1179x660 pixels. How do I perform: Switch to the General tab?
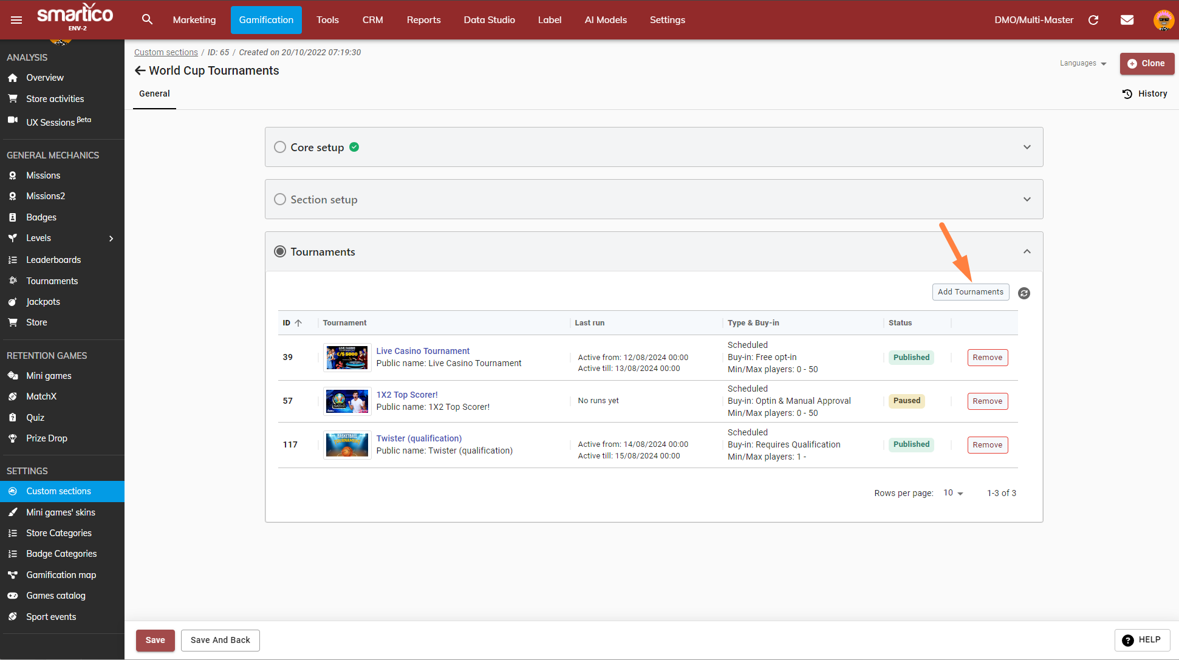154,94
